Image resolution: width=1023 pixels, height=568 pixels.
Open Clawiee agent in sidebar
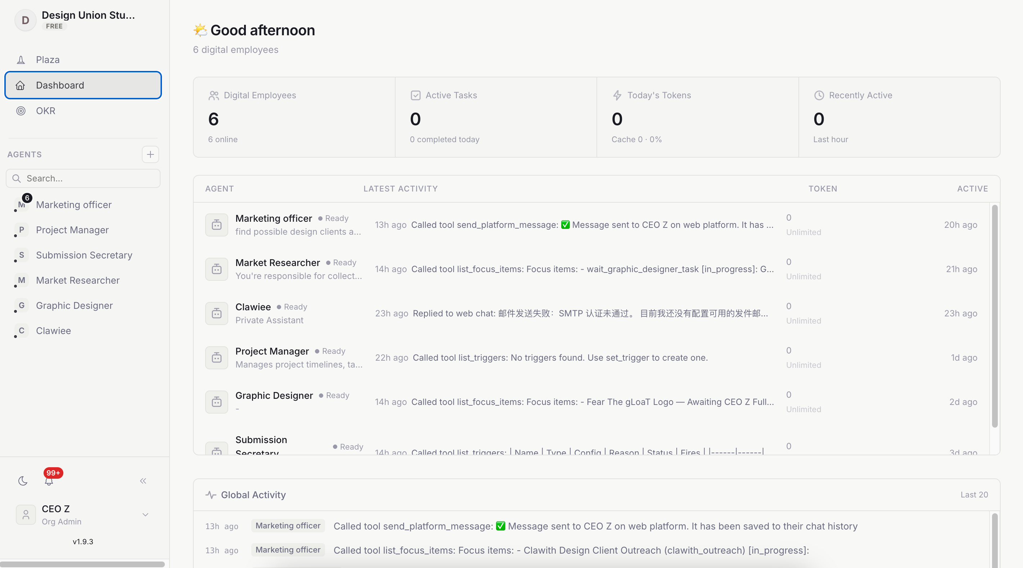click(x=83, y=331)
